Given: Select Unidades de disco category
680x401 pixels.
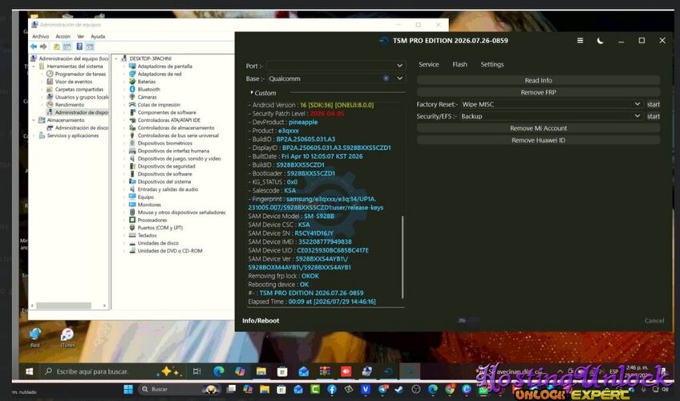Looking at the screenshot, I should [158, 243].
